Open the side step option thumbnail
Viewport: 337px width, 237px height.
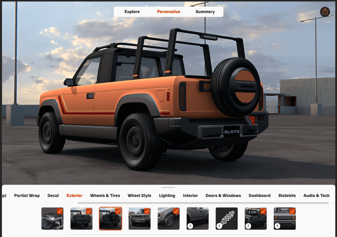198,219
